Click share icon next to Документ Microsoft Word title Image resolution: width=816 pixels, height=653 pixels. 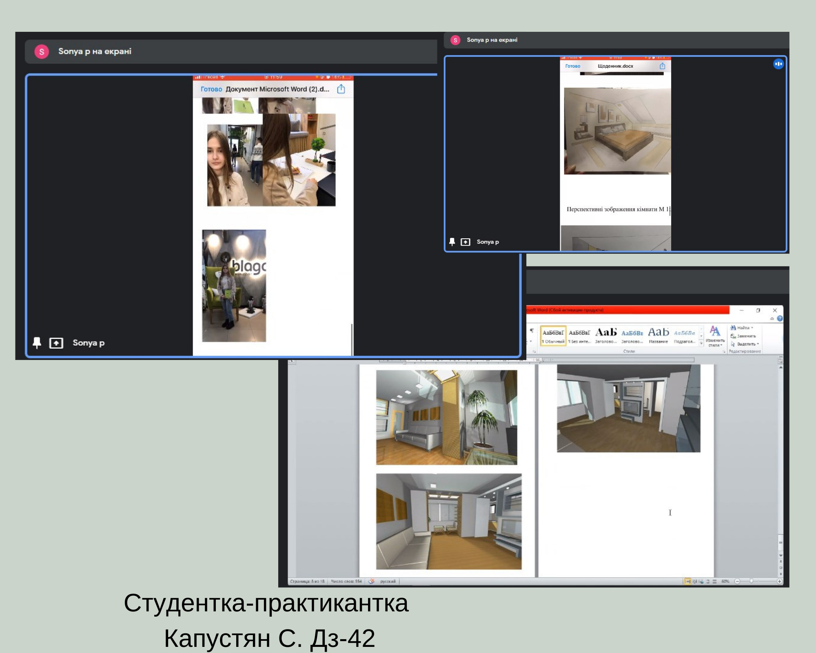(x=341, y=89)
